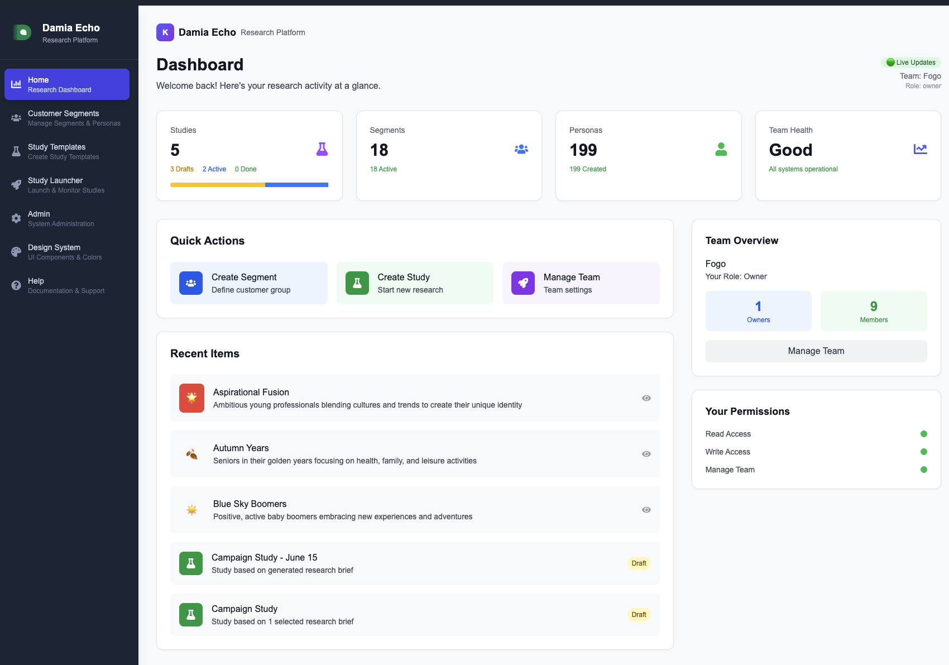Open Home Research Dashboard in the sidebar
Screen dimensions: 949x665
67,84
